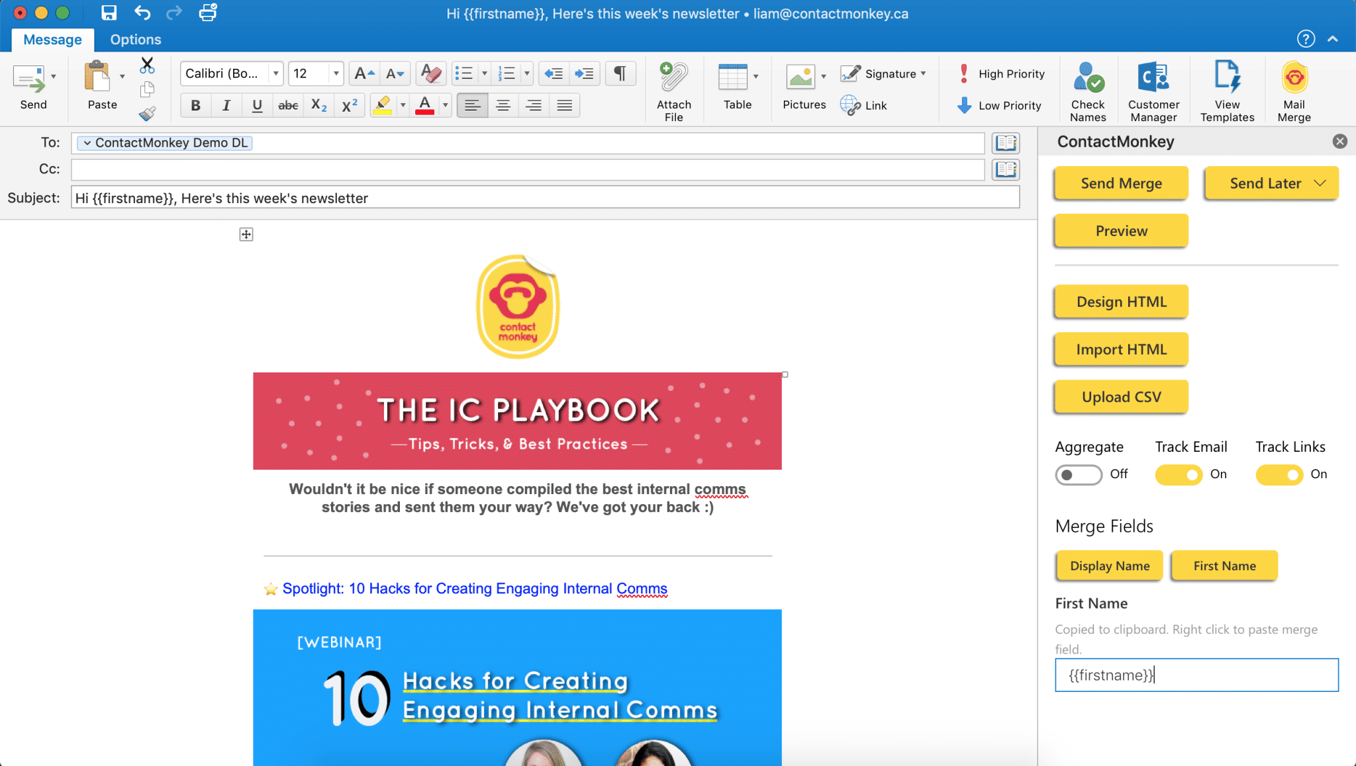The width and height of the screenshot is (1356, 766).
Task: Open Spotlight 10 Hacks link
Action: tap(475, 589)
